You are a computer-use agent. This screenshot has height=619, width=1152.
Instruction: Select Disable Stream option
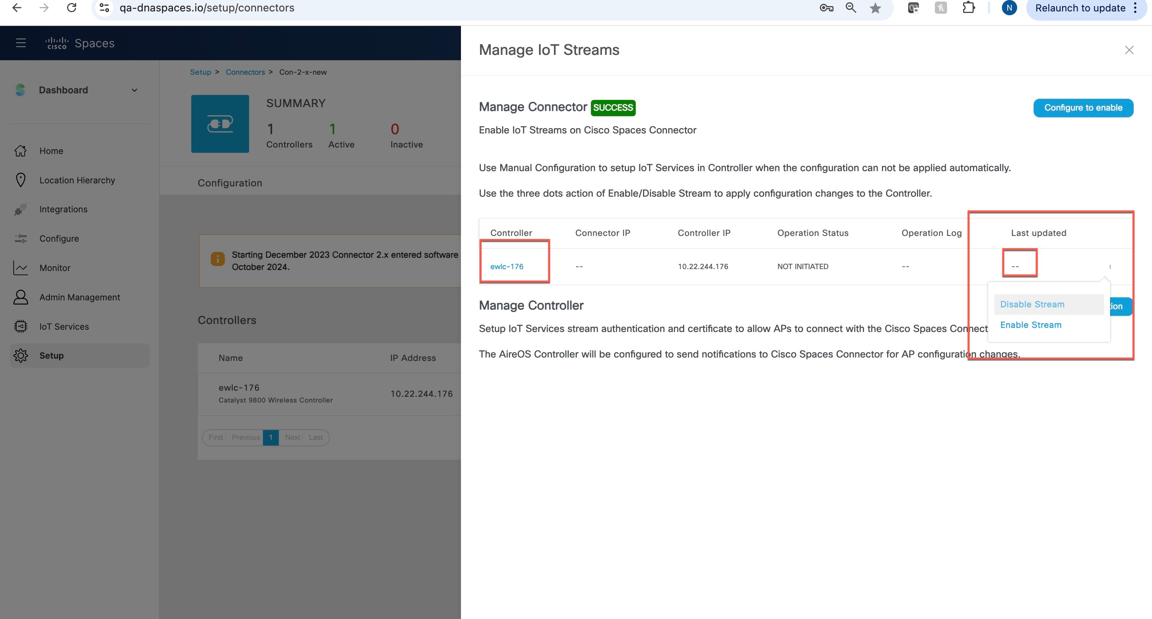1048,304
